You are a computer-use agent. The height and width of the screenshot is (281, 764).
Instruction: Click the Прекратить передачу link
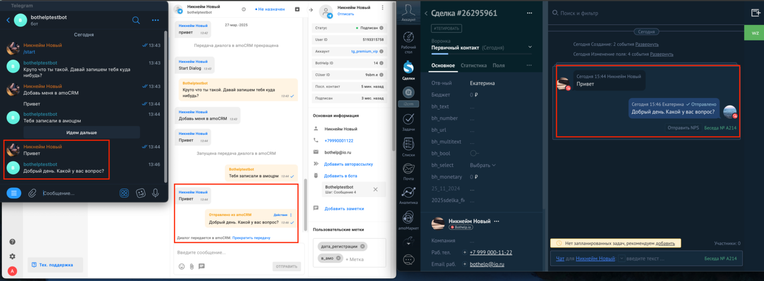point(251,238)
